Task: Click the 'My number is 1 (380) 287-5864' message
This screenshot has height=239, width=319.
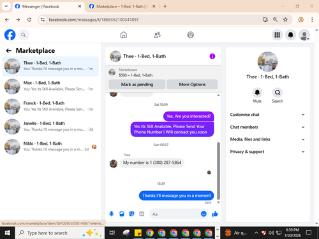Action: coord(152,163)
